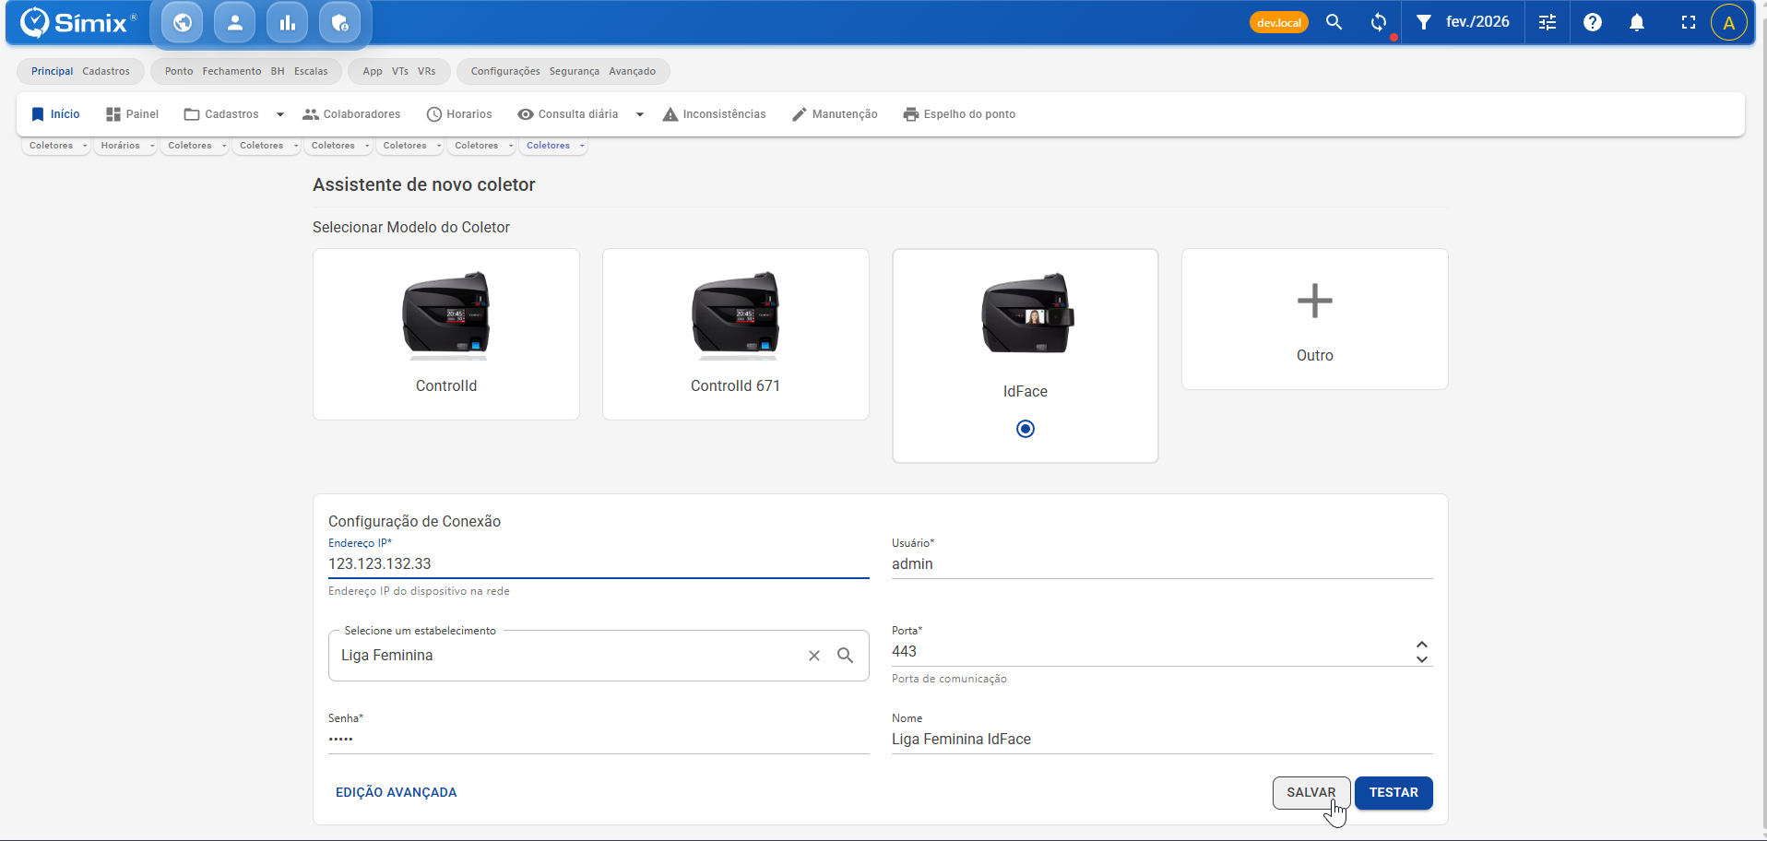Image resolution: width=1767 pixels, height=841 pixels.
Task: Focus the Endereço IP input field
Action: click(x=599, y=564)
